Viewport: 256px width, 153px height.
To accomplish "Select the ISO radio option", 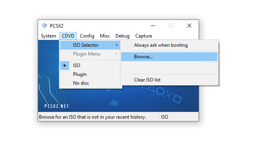I will (x=90, y=66).
